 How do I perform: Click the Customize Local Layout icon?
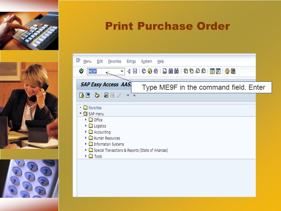(233, 71)
